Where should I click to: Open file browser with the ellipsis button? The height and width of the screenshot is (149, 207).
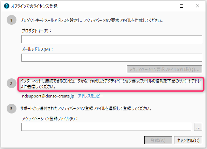coord(198,127)
